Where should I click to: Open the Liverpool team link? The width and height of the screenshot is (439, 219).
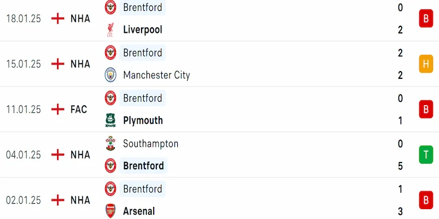click(x=143, y=30)
